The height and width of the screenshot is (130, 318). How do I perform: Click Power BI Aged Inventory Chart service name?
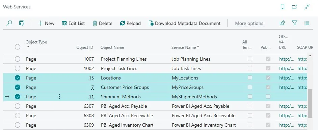tap(204, 125)
